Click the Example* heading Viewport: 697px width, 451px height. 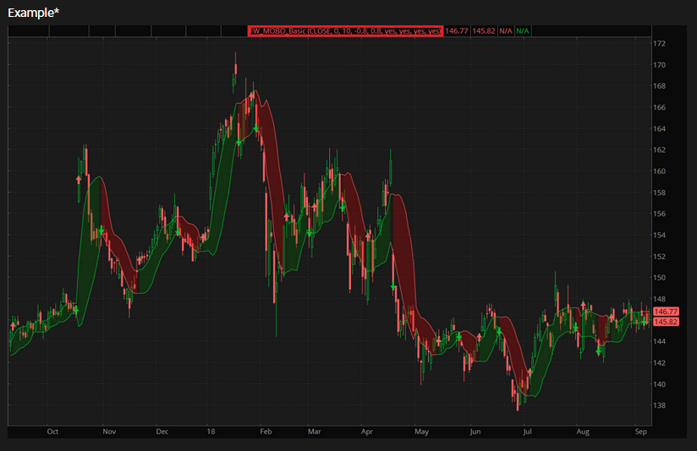[33, 13]
